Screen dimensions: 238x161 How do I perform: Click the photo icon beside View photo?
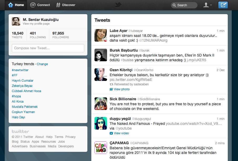coord(111,89)
